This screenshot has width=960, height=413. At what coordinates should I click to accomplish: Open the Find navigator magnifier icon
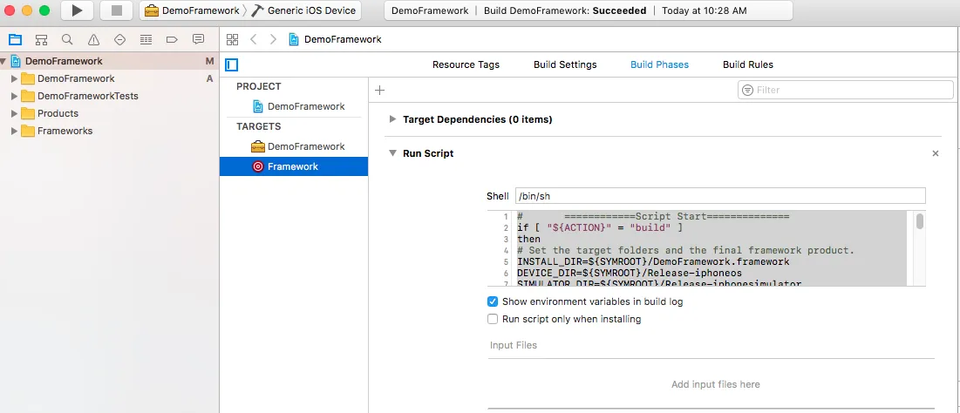[67, 40]
